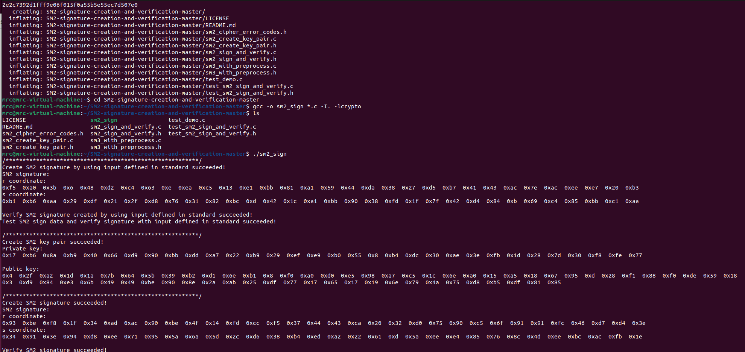Click the 'Private key:' label

[x=22, y=249]
